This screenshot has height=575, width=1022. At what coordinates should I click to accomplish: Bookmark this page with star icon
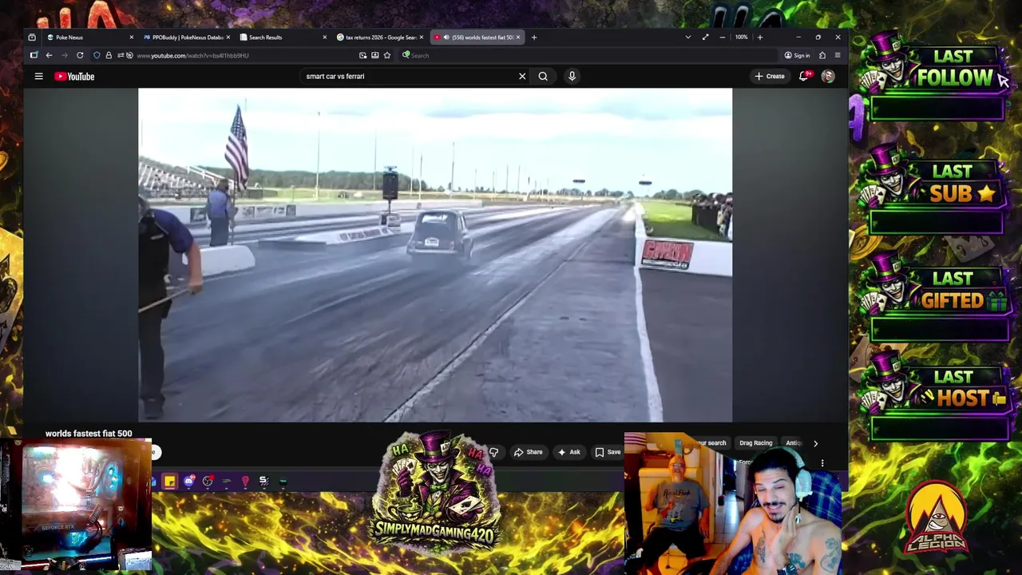tap(387, 55)
